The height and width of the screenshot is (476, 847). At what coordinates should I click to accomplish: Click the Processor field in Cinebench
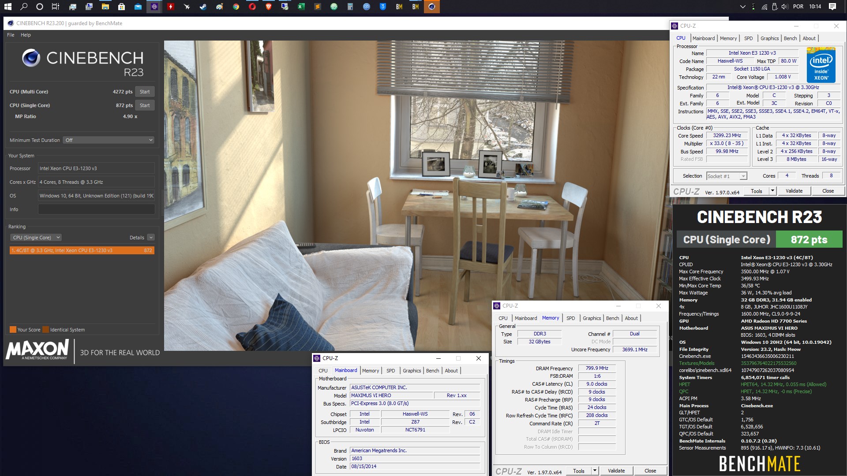[x=96, y=168]
